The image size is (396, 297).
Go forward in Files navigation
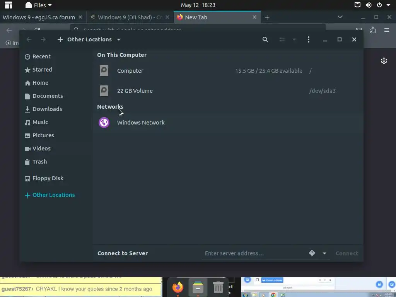click(43, 39)
